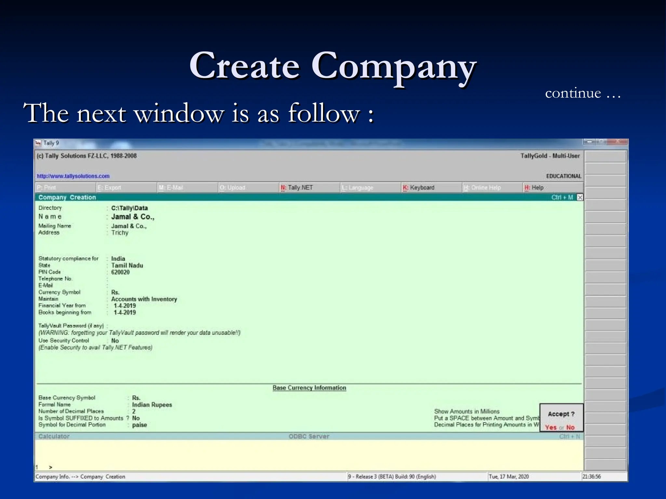This screenshot has height=499, width=666.
Task: Open the H: Help menu button
Action: (x=553, y=187)
